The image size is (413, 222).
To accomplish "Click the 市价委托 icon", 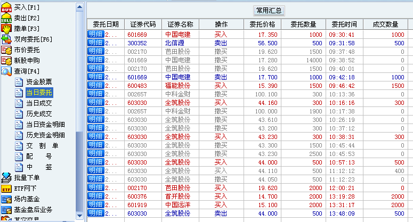I will 6,50.
